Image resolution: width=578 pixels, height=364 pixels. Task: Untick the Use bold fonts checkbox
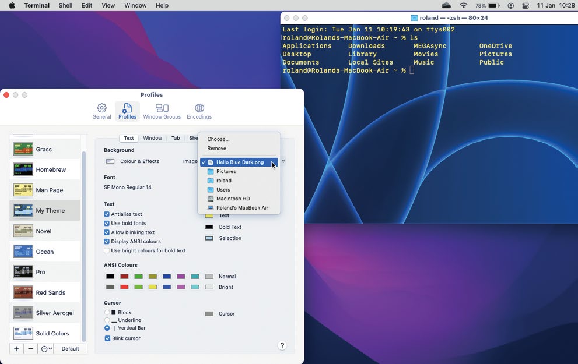click(x=107, y=223)
